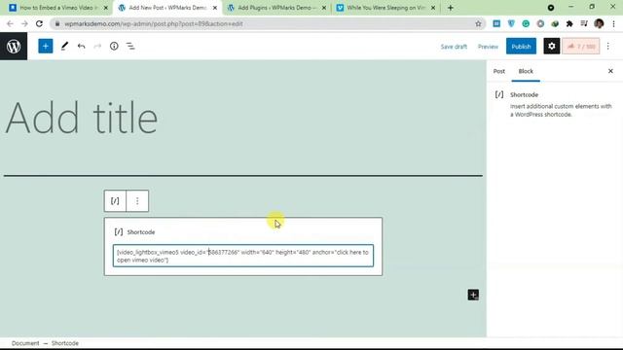Click the Shortcode label inside the block
This screenshot has height=350, width=623.
140,232
